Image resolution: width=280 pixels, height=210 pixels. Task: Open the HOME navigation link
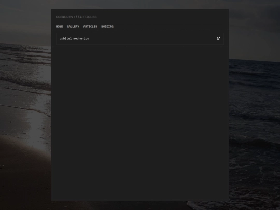click(x=59, y=27)
